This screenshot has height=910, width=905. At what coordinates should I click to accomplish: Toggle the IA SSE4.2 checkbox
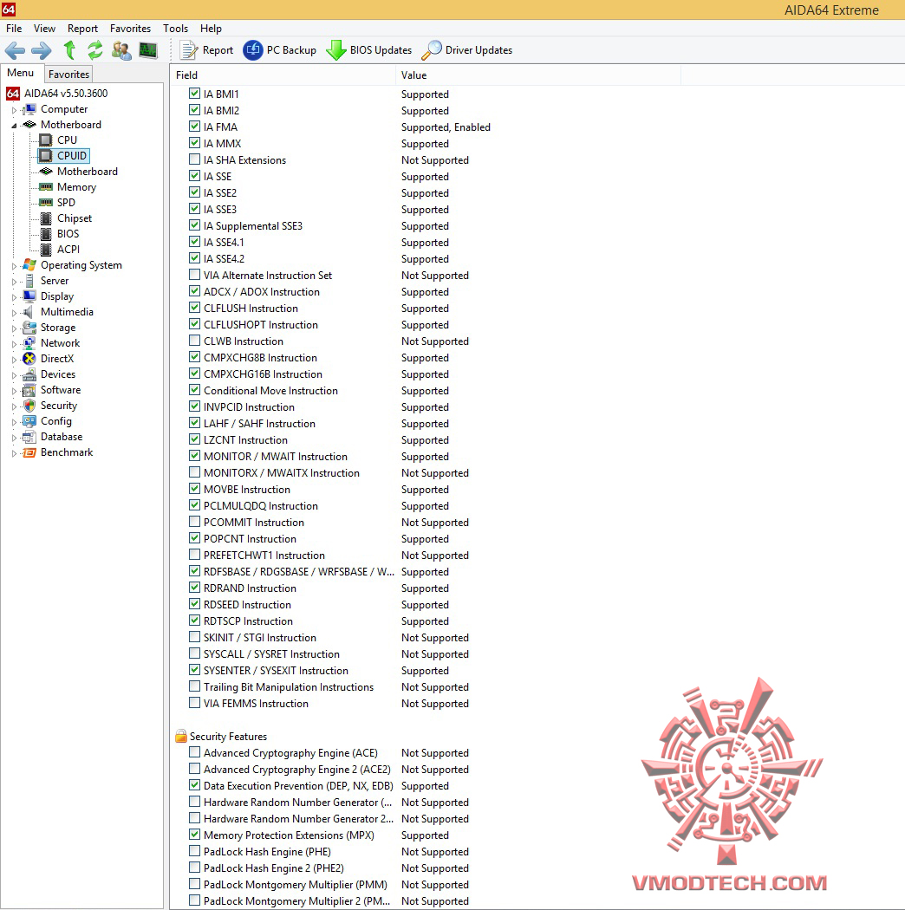tap(194, 257)
